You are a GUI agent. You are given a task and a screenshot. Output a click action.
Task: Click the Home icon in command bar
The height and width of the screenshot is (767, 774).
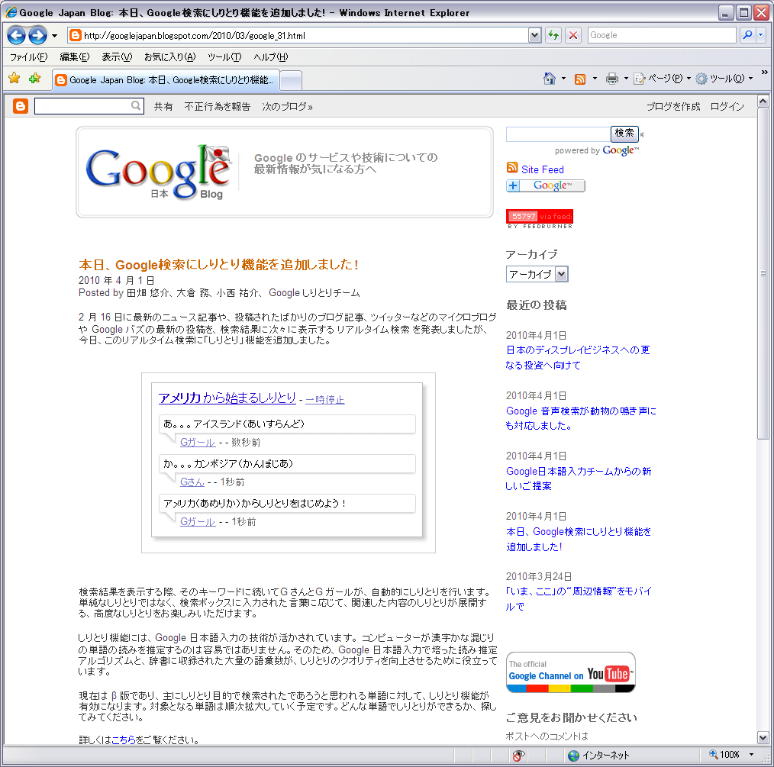(550, 79)
